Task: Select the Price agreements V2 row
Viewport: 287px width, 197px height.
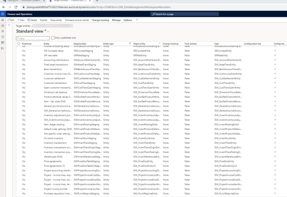Action: tap(151, 166)
